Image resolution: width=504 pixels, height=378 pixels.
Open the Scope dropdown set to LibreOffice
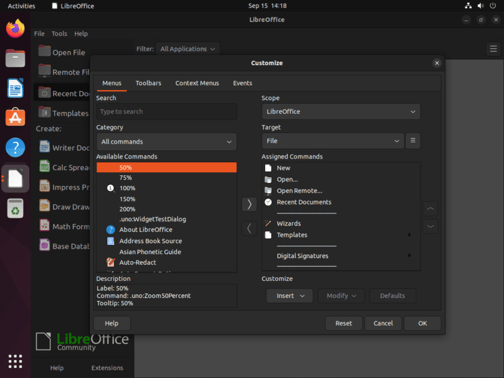coord(341,112)
